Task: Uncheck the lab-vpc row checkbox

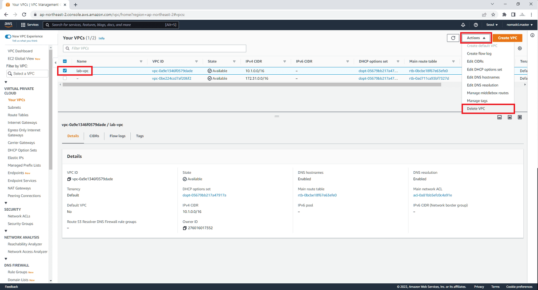Action: coord(65,71)
